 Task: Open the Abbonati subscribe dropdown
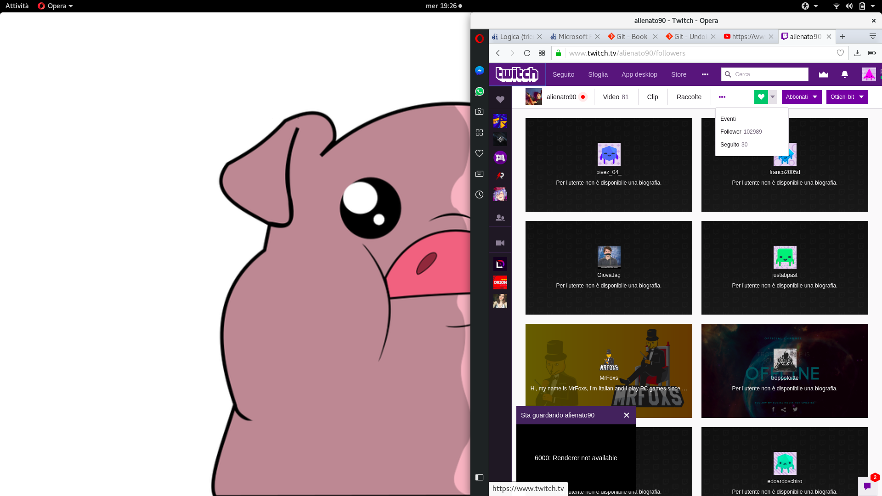click(x=801, y=97)
